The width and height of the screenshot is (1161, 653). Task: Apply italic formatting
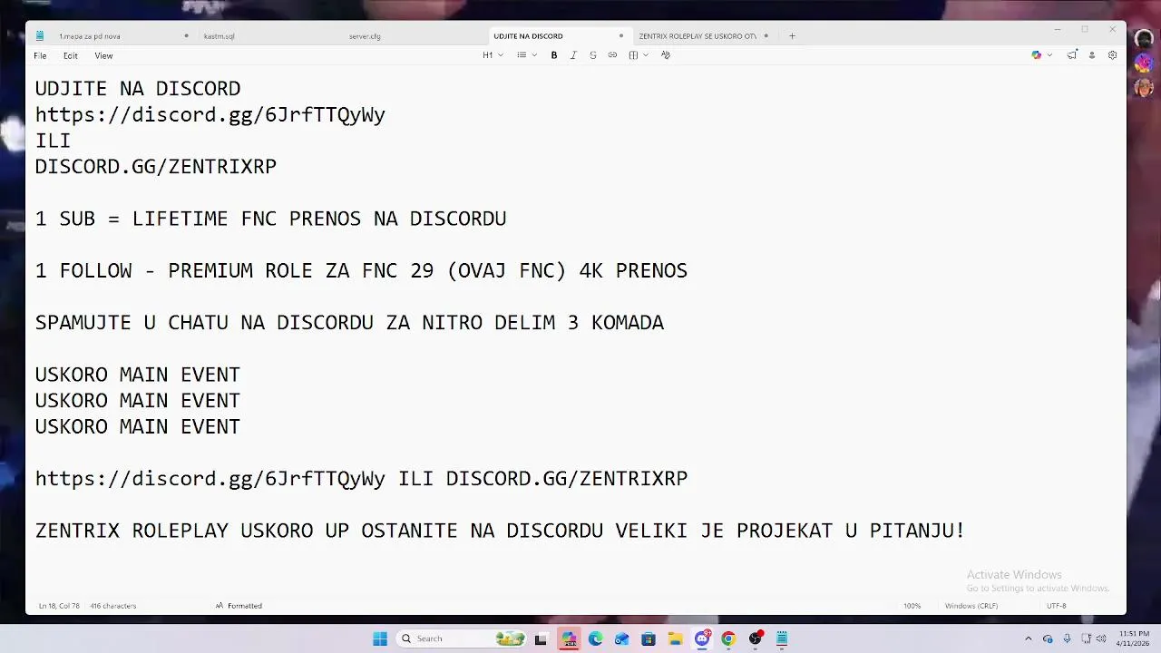pyautogui.click(x=573, y=55)
